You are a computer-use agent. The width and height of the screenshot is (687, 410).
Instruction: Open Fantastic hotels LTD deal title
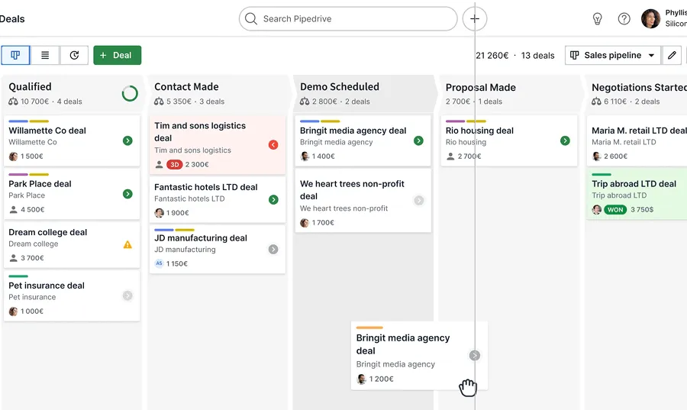[x=206, y=187]
